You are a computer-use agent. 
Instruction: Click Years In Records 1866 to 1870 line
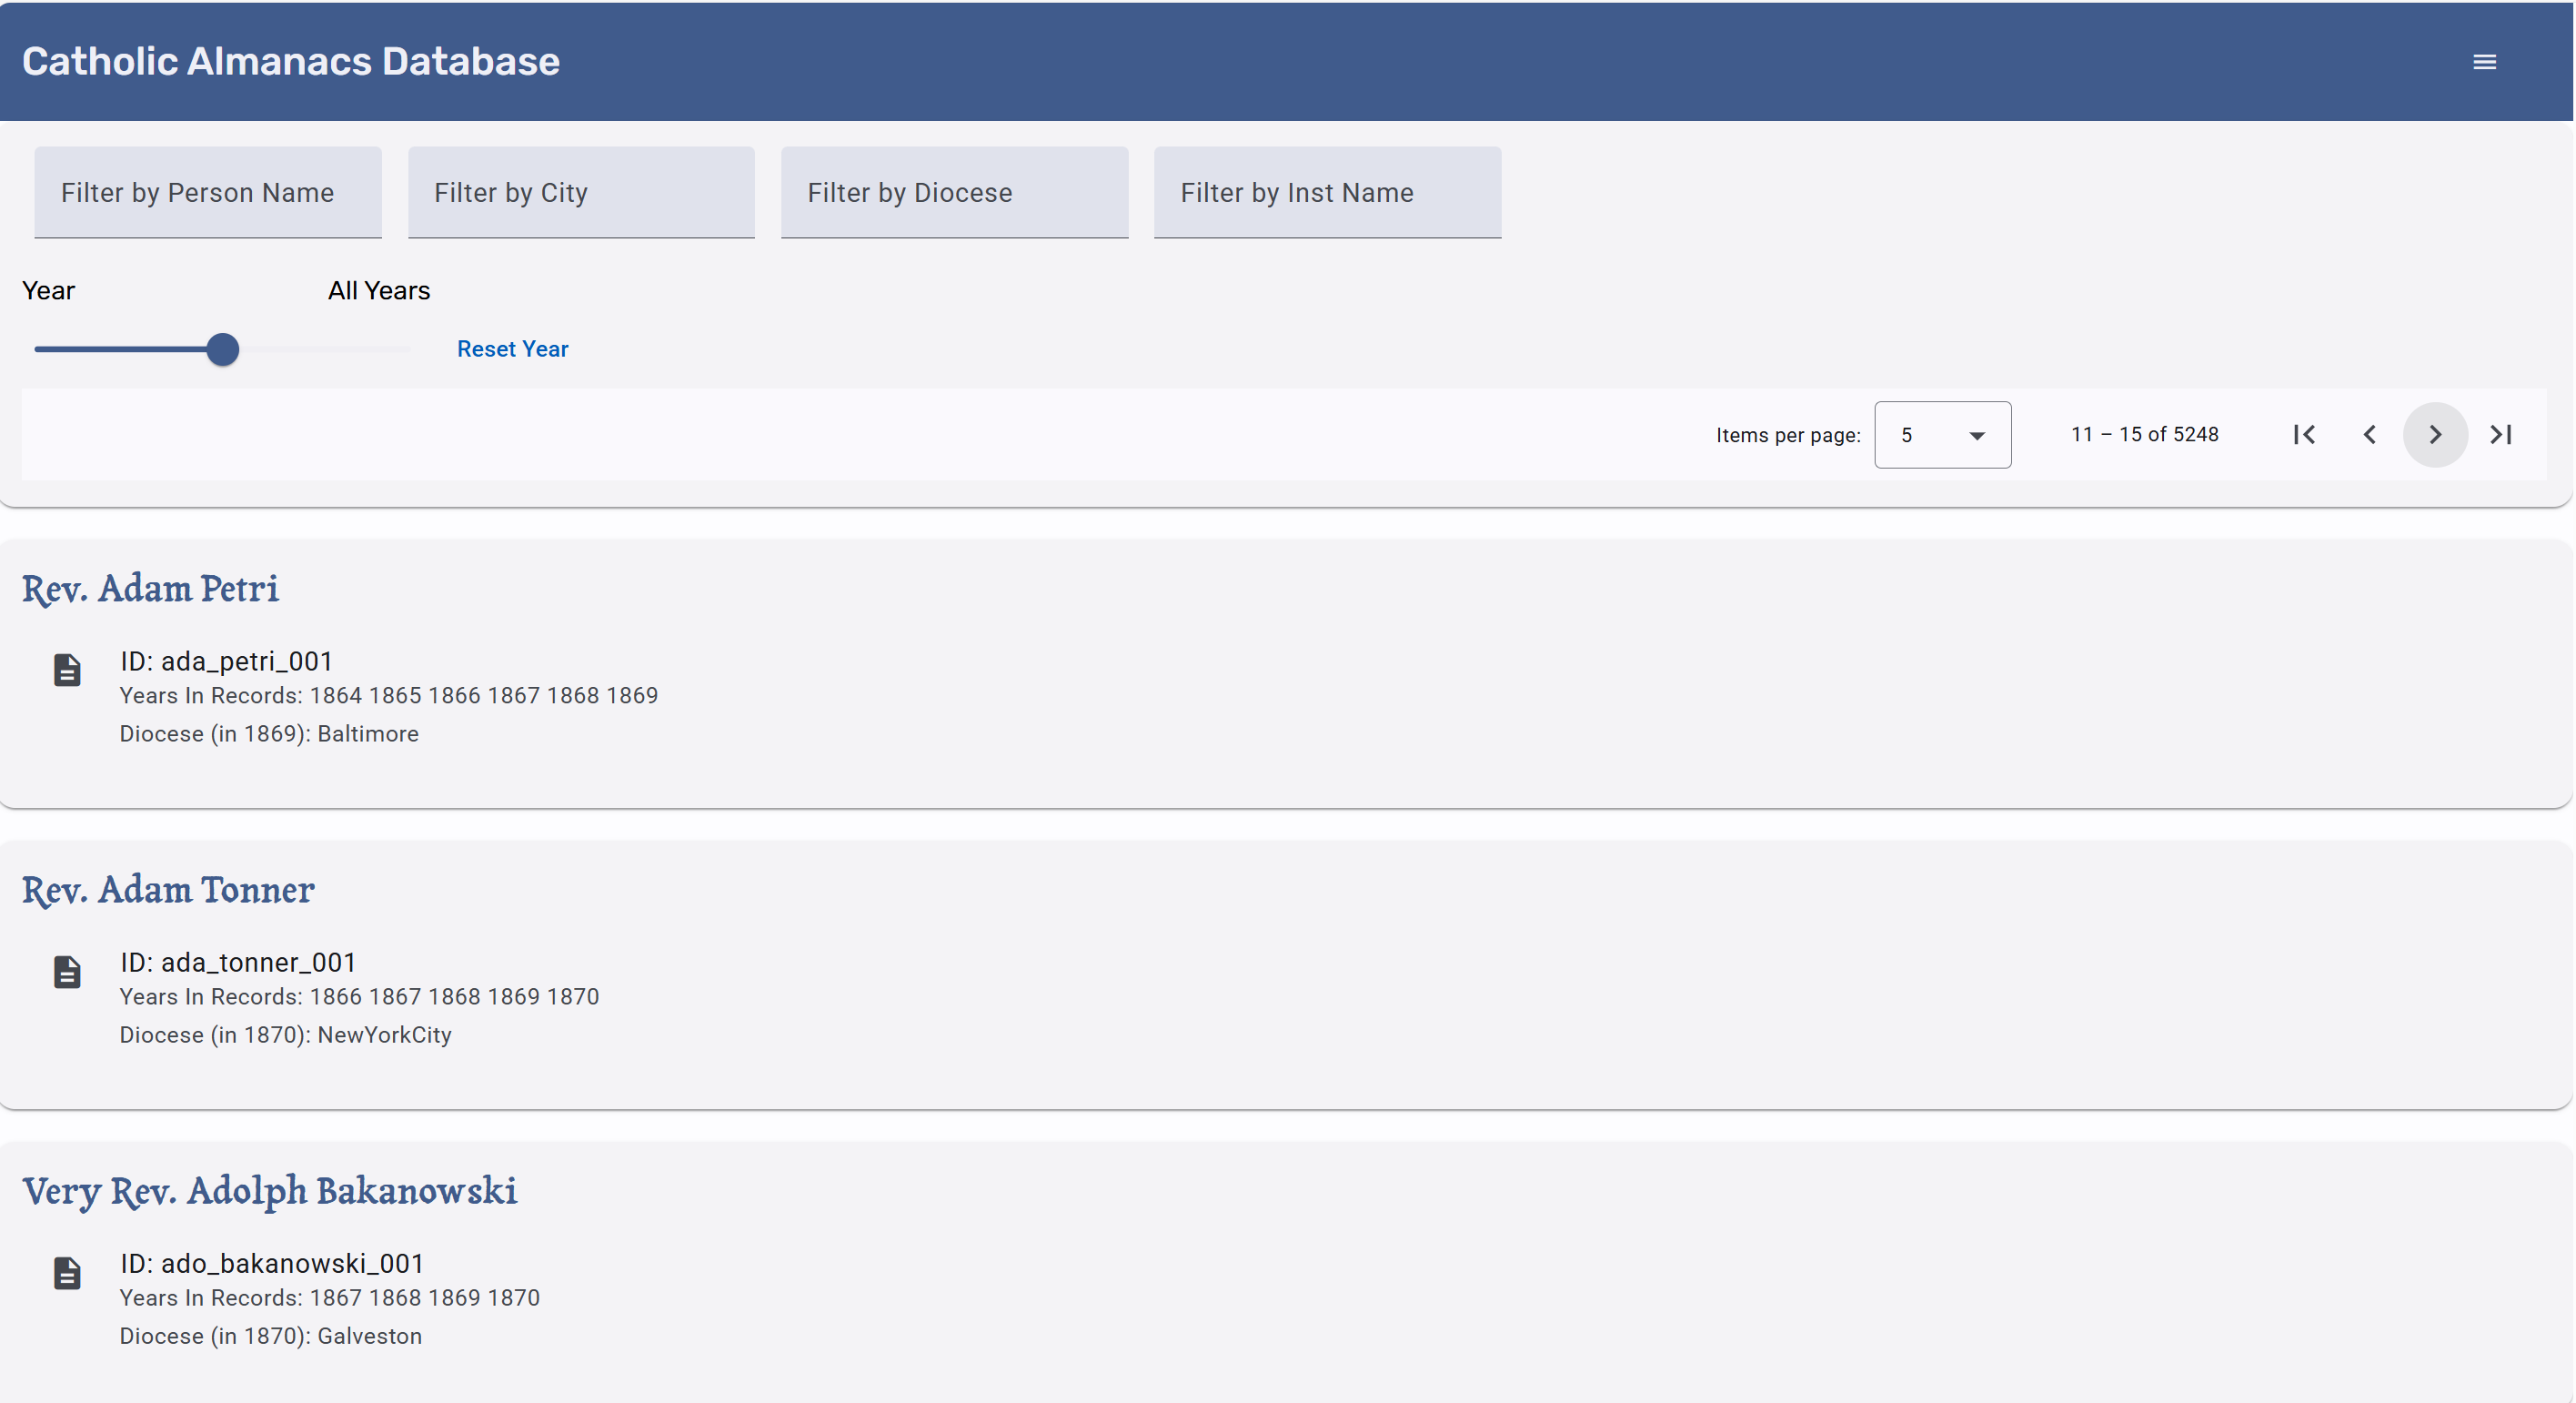coord(359,996)
